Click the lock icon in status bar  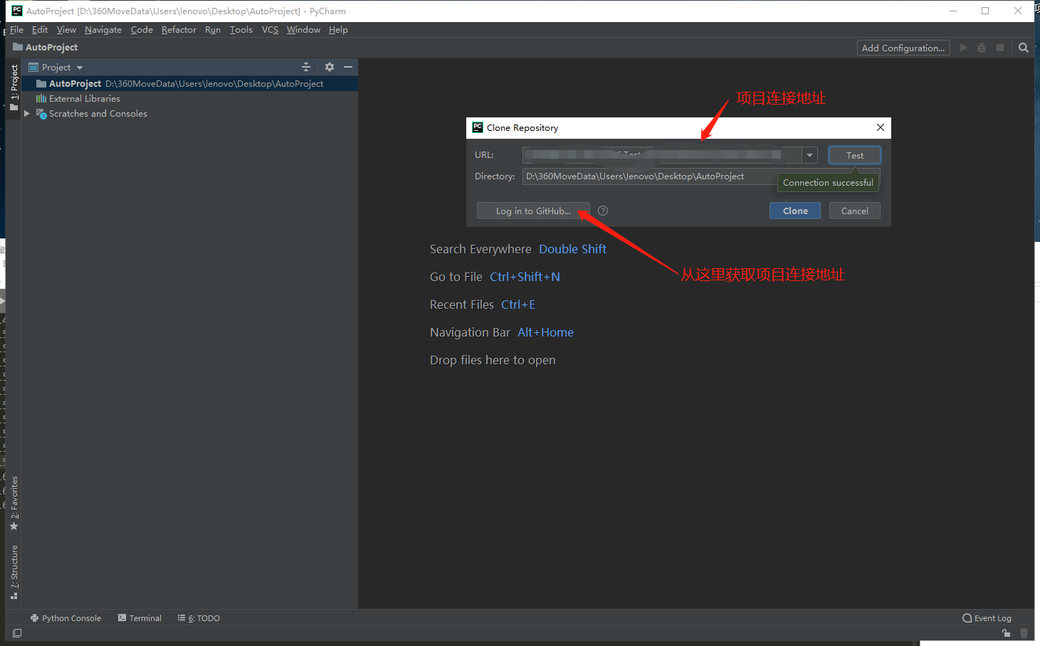(x=1006, y=632)
